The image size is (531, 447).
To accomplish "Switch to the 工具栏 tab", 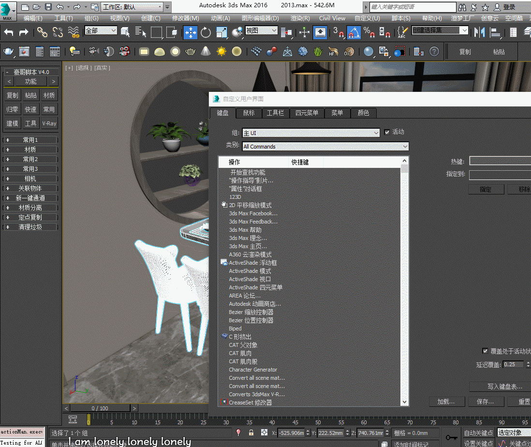I will (275, 113).
